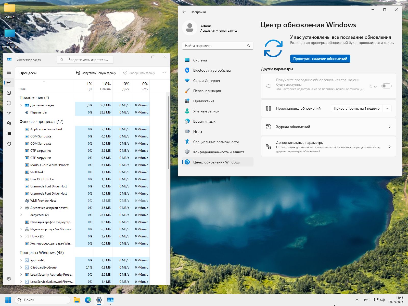This screenshot has width=408, height=306.
Task: Select ShellHost process row
Action: click(83, 172)
